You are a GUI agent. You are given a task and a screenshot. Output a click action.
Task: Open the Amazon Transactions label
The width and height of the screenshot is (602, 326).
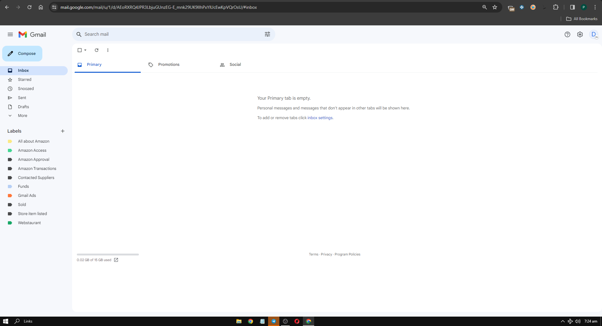[34, 169]
